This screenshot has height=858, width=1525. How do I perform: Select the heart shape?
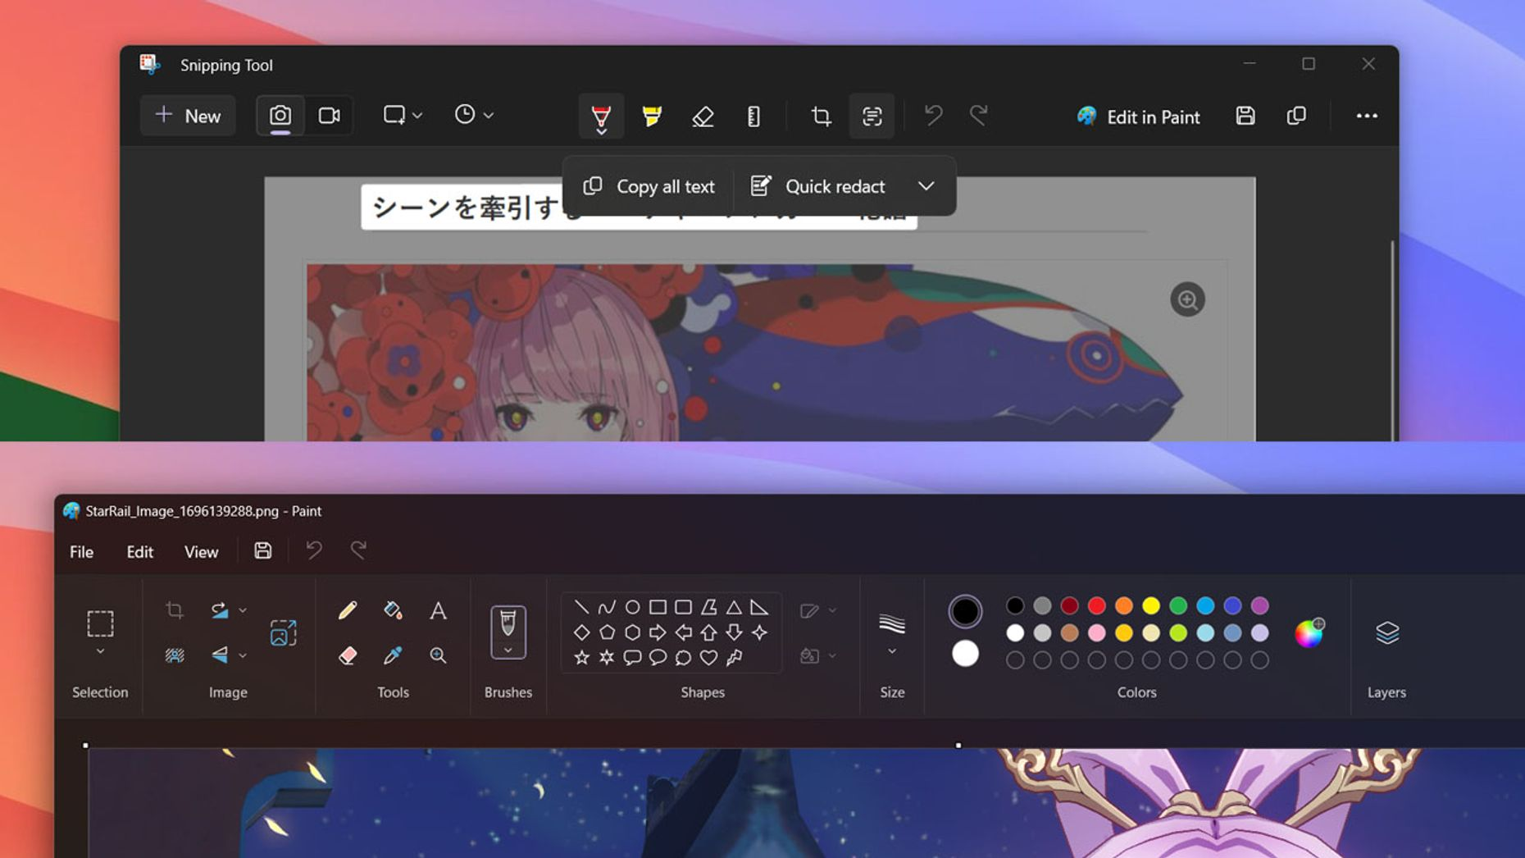(x=708, y=658)
